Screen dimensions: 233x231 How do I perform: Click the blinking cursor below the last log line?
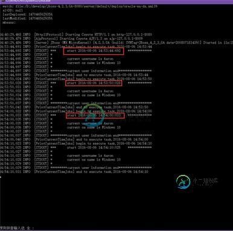point(1,177)
